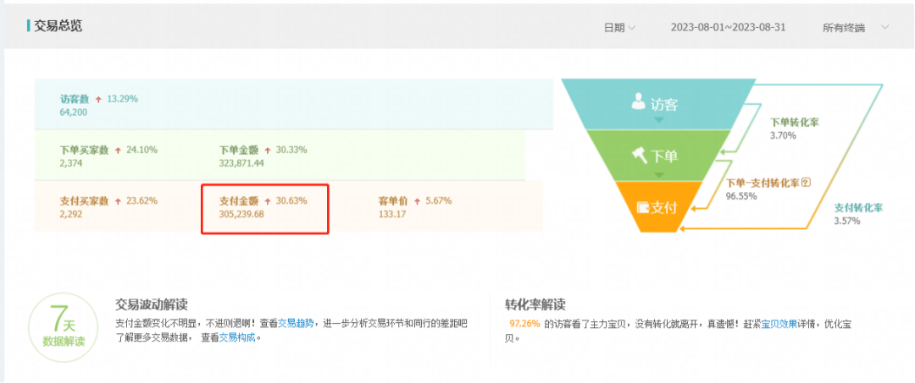Image resolution: width=915 pixels, height=383 pixels.
Task: Click the 7天 数据解读 circle badge
Action: click(x=64, y=327)
